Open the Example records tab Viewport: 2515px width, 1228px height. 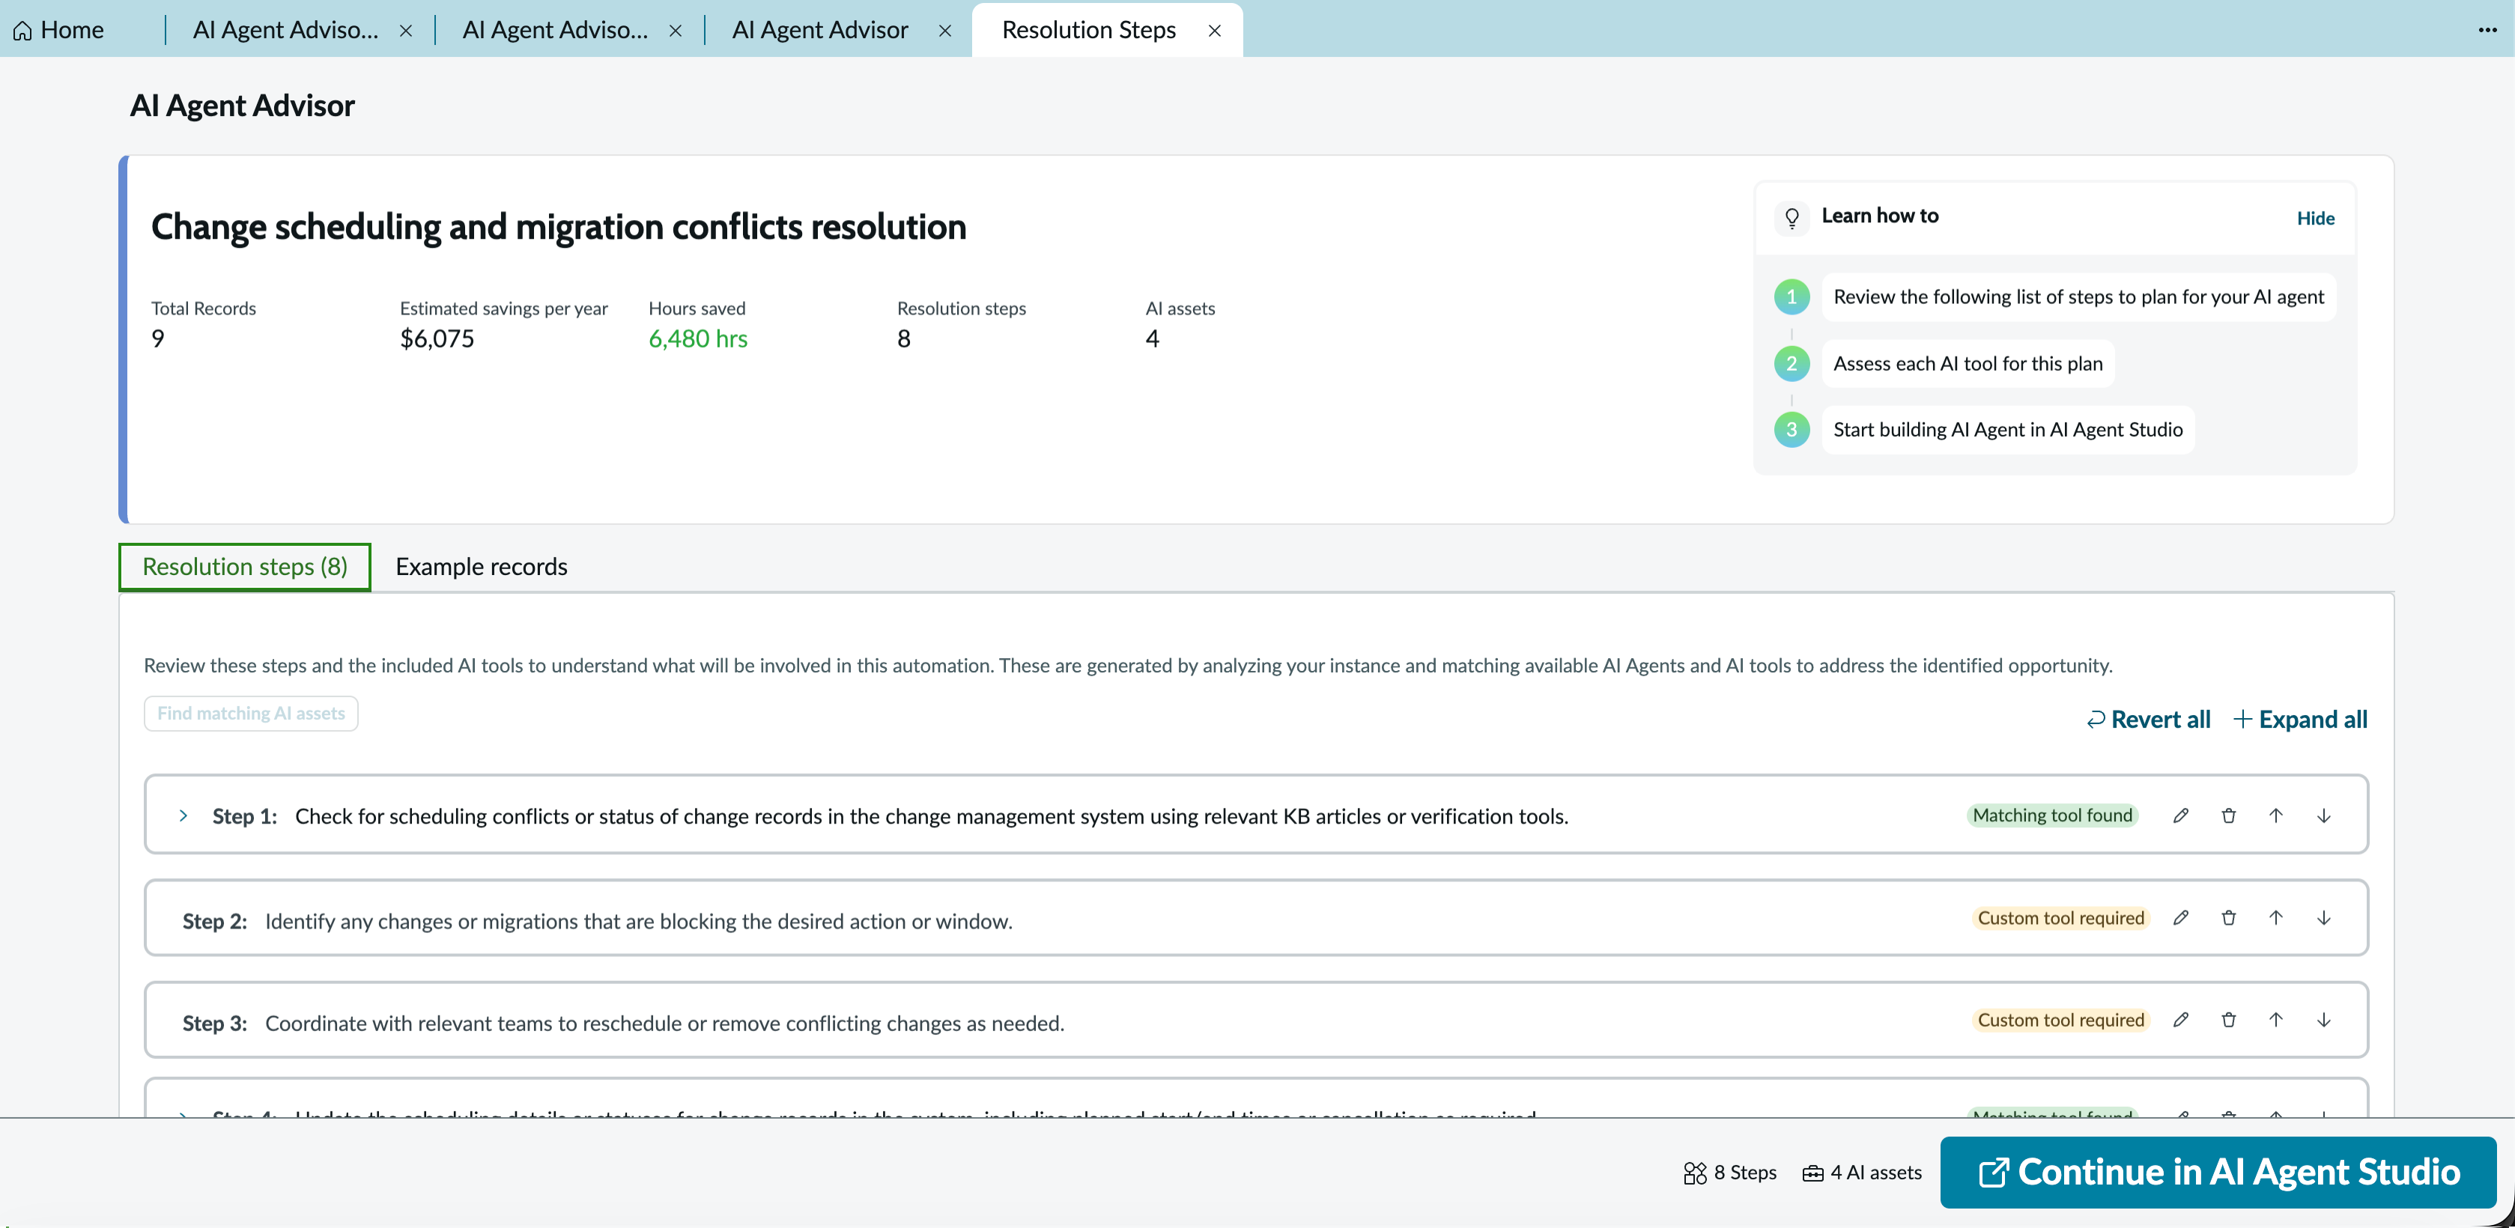point(482,566)
